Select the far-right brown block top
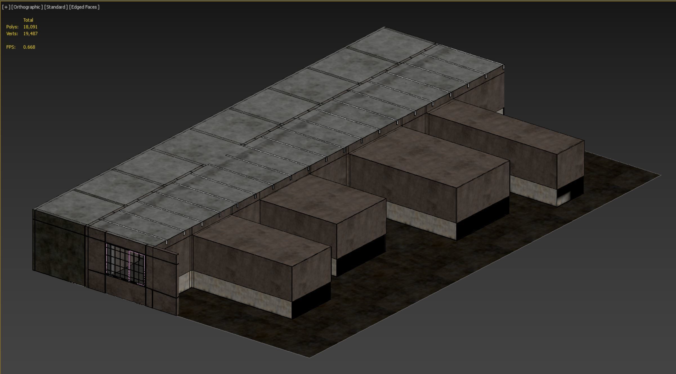The image size is (676, 374). tap(507, 127)
